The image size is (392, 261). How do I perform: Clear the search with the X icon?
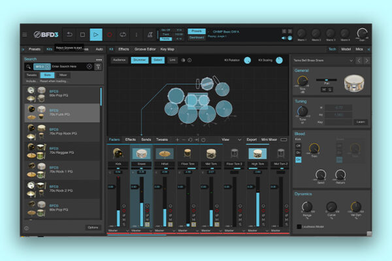pyautogui.click(x=90, y=67)
